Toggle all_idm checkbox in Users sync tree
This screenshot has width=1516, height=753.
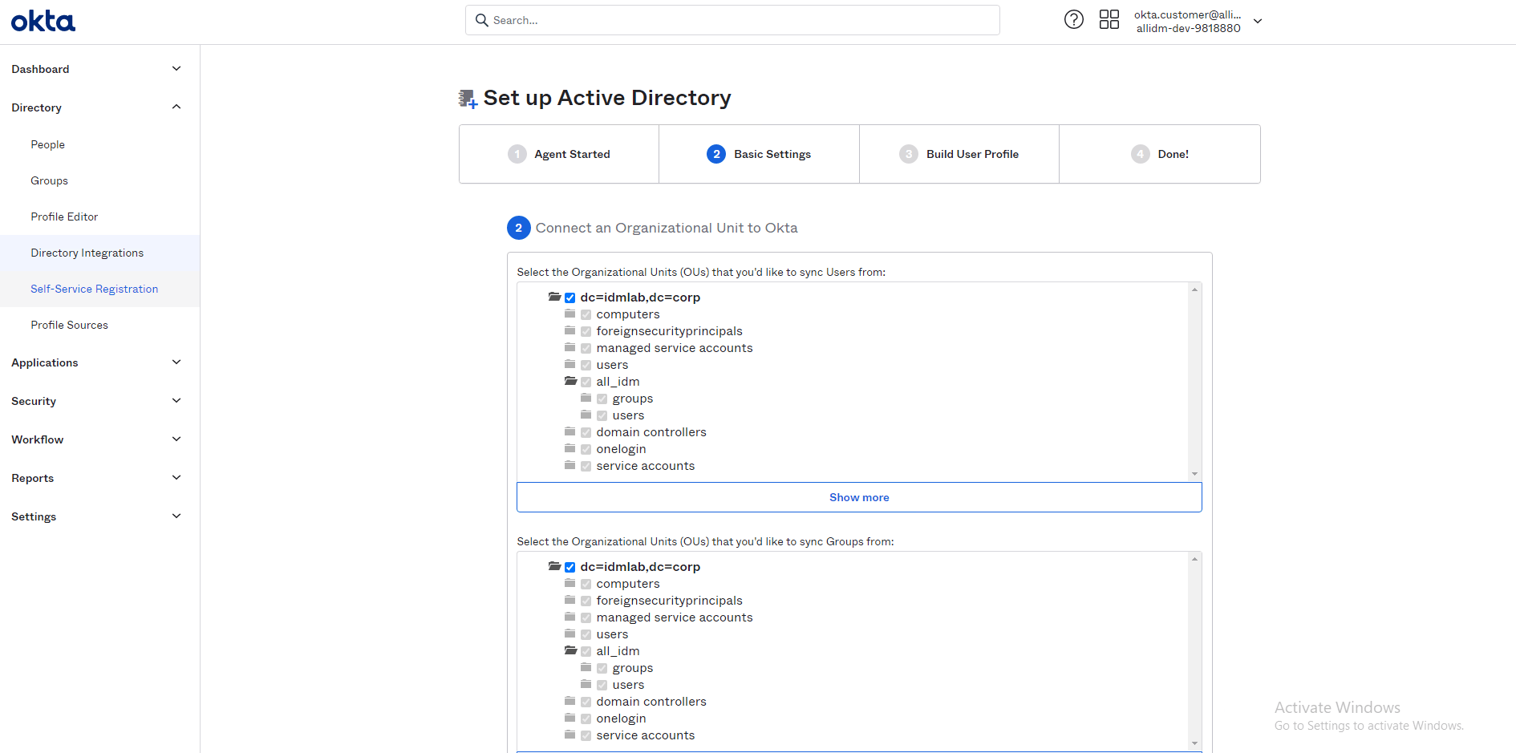coord(586,382)
